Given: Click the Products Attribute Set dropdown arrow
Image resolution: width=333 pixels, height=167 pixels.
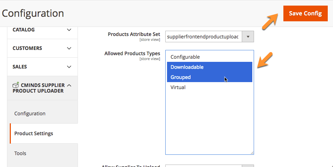Looking at the screenshot, I should click(x=248, y=36).
